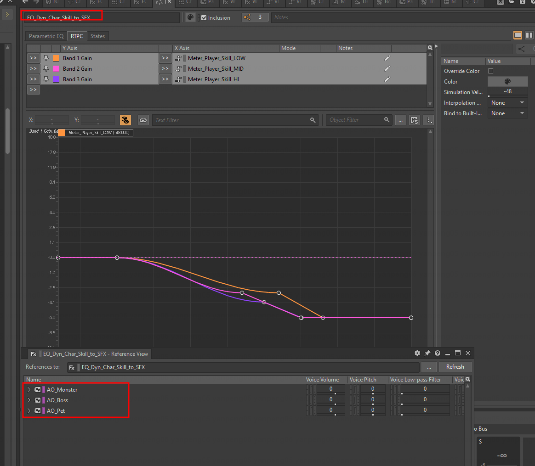Open Y Axis selector for Band 1 Gain
The height and width of the screenshot is (466, 535).
(34, 58)
